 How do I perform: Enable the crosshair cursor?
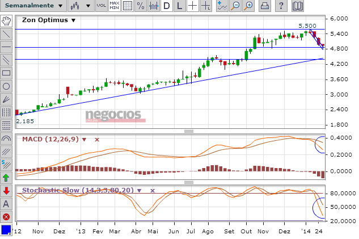(x=193, y=6)
